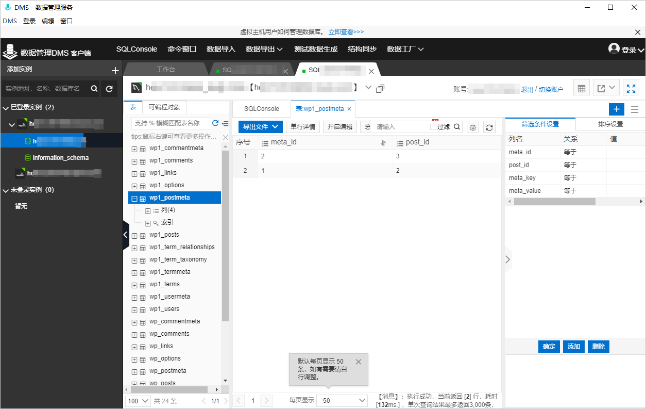
Task: Click the 删除 filter button
Action: 599,347
